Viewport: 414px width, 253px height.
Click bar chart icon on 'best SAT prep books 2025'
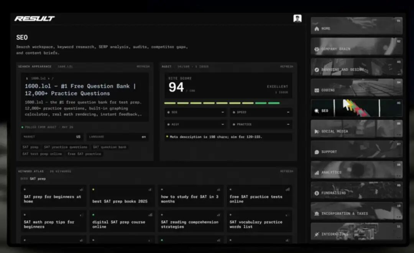click(150, 189)
